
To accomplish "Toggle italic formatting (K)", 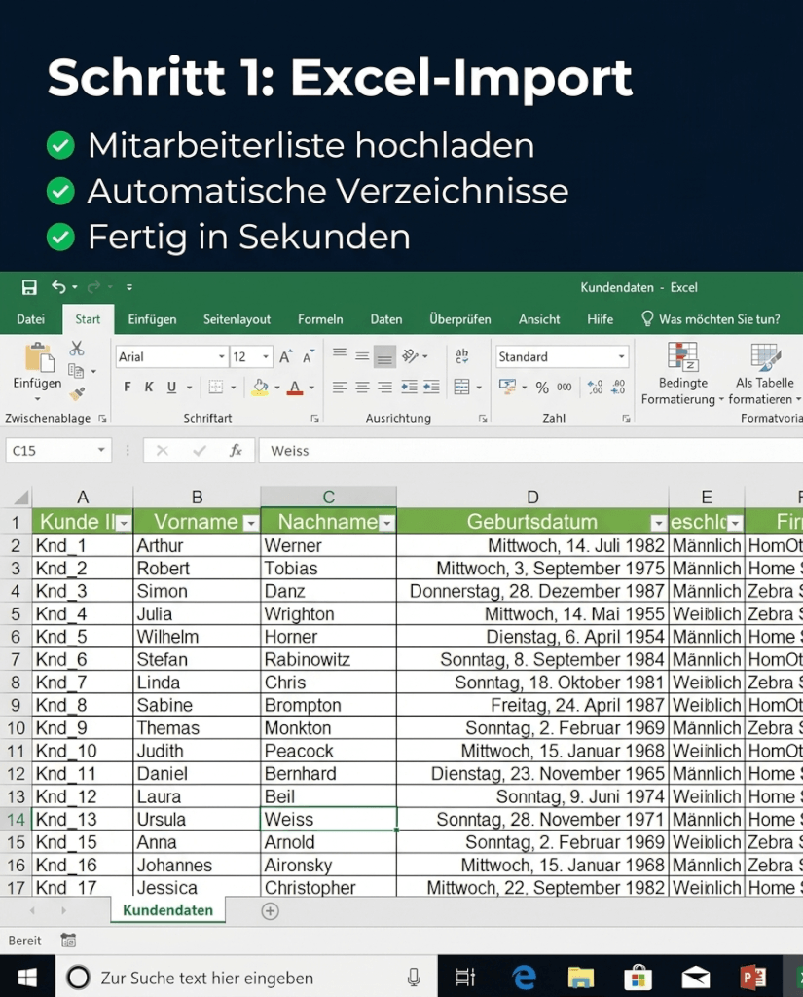I will (x=149, y=387).
